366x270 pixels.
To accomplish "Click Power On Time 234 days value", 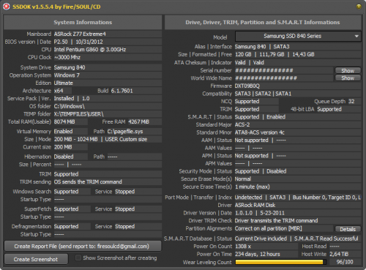I will (258, 254).
